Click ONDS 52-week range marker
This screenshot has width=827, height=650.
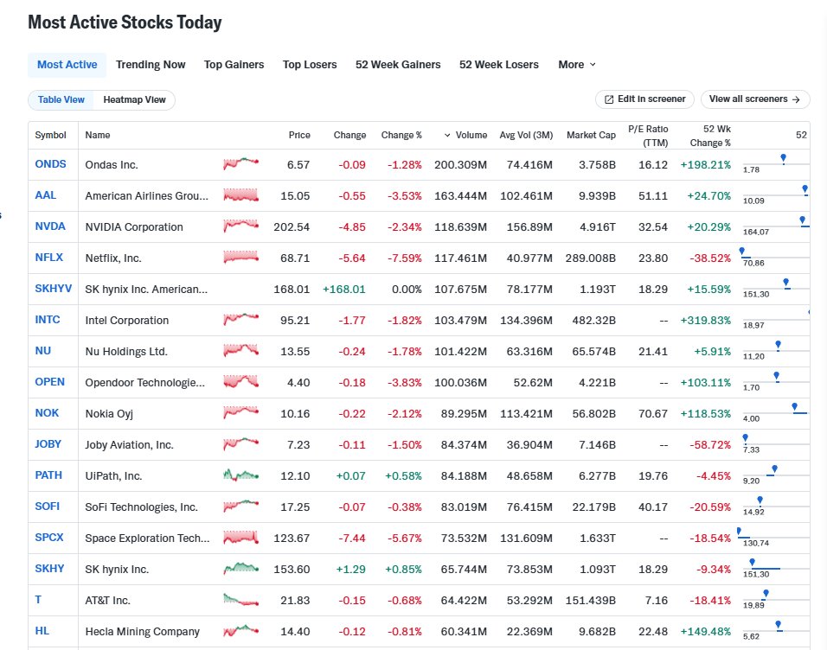pyautogui.click(x=783, y=159)
